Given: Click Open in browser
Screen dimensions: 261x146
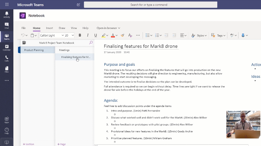Looking at the screenshot, I should (108, 28).
